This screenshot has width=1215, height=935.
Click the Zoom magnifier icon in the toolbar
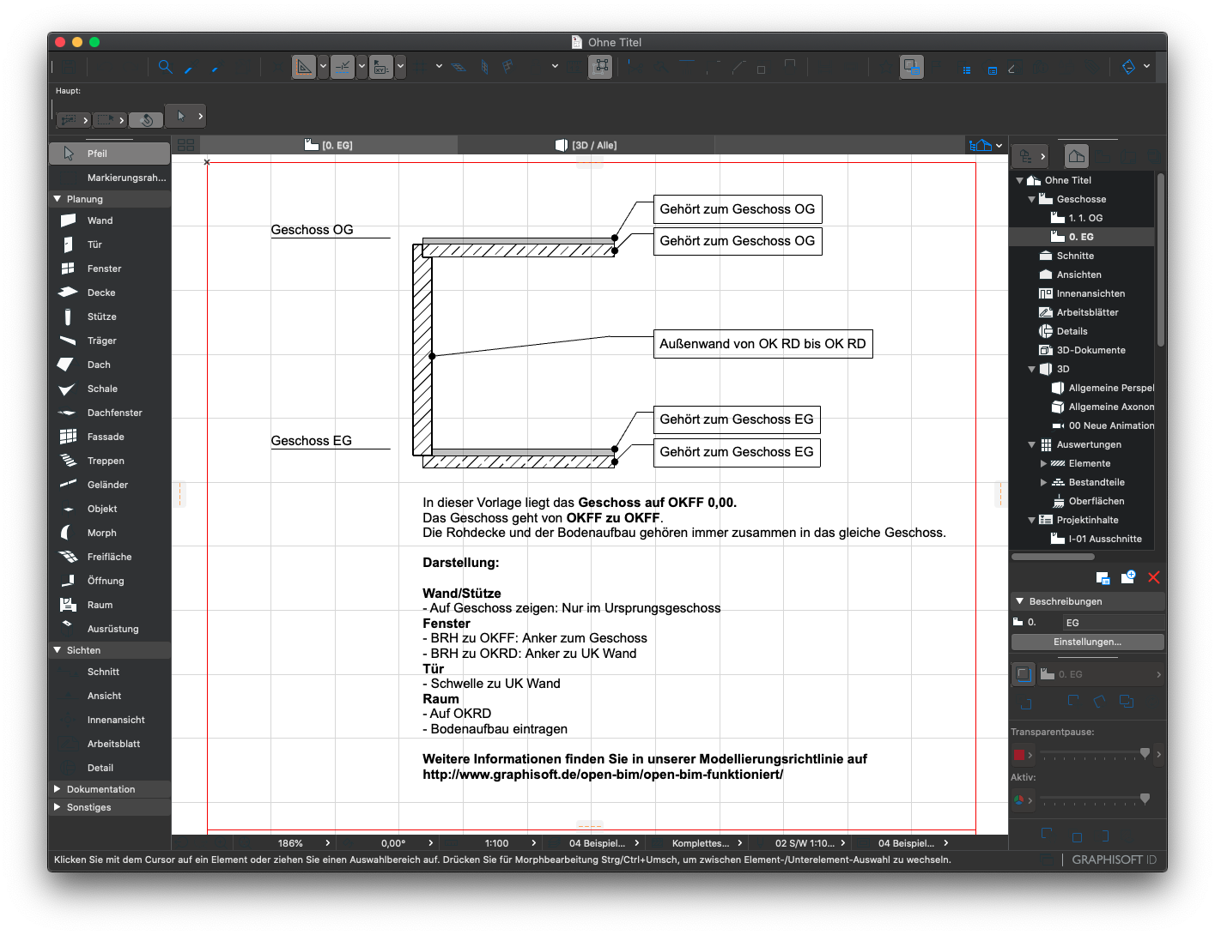(166, 66)
